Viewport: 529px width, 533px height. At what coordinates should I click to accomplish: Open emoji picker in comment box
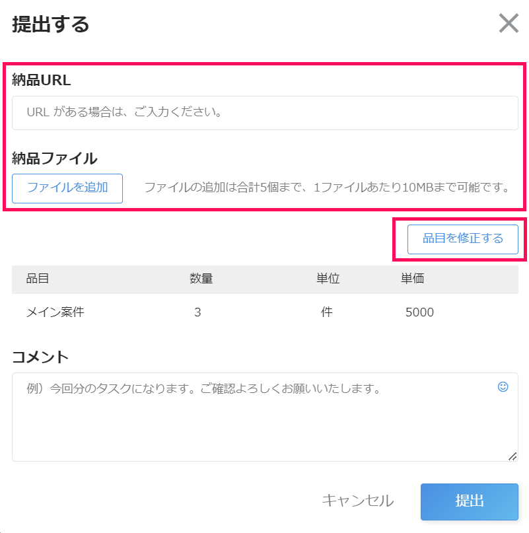[503, 386]
